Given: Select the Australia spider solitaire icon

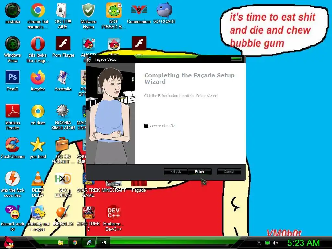Looking at the screenshot, I should tap(63, 81).
